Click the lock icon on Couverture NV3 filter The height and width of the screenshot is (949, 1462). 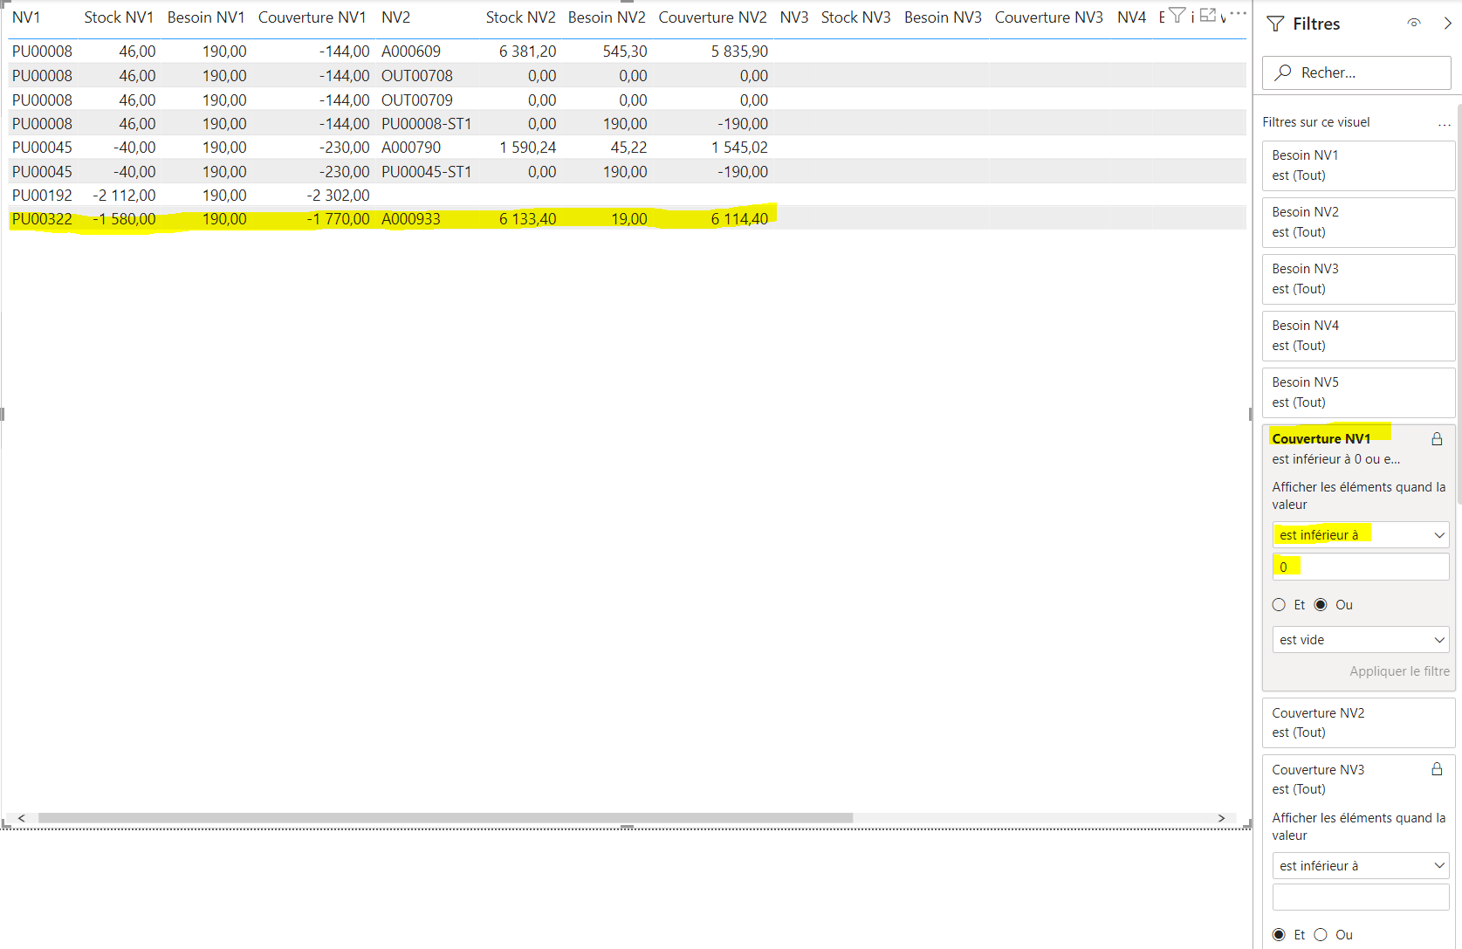(1437, 769)
